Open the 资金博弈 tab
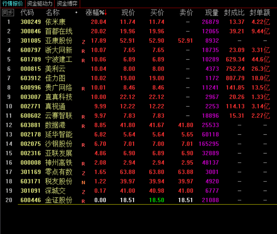 [67, 3]
